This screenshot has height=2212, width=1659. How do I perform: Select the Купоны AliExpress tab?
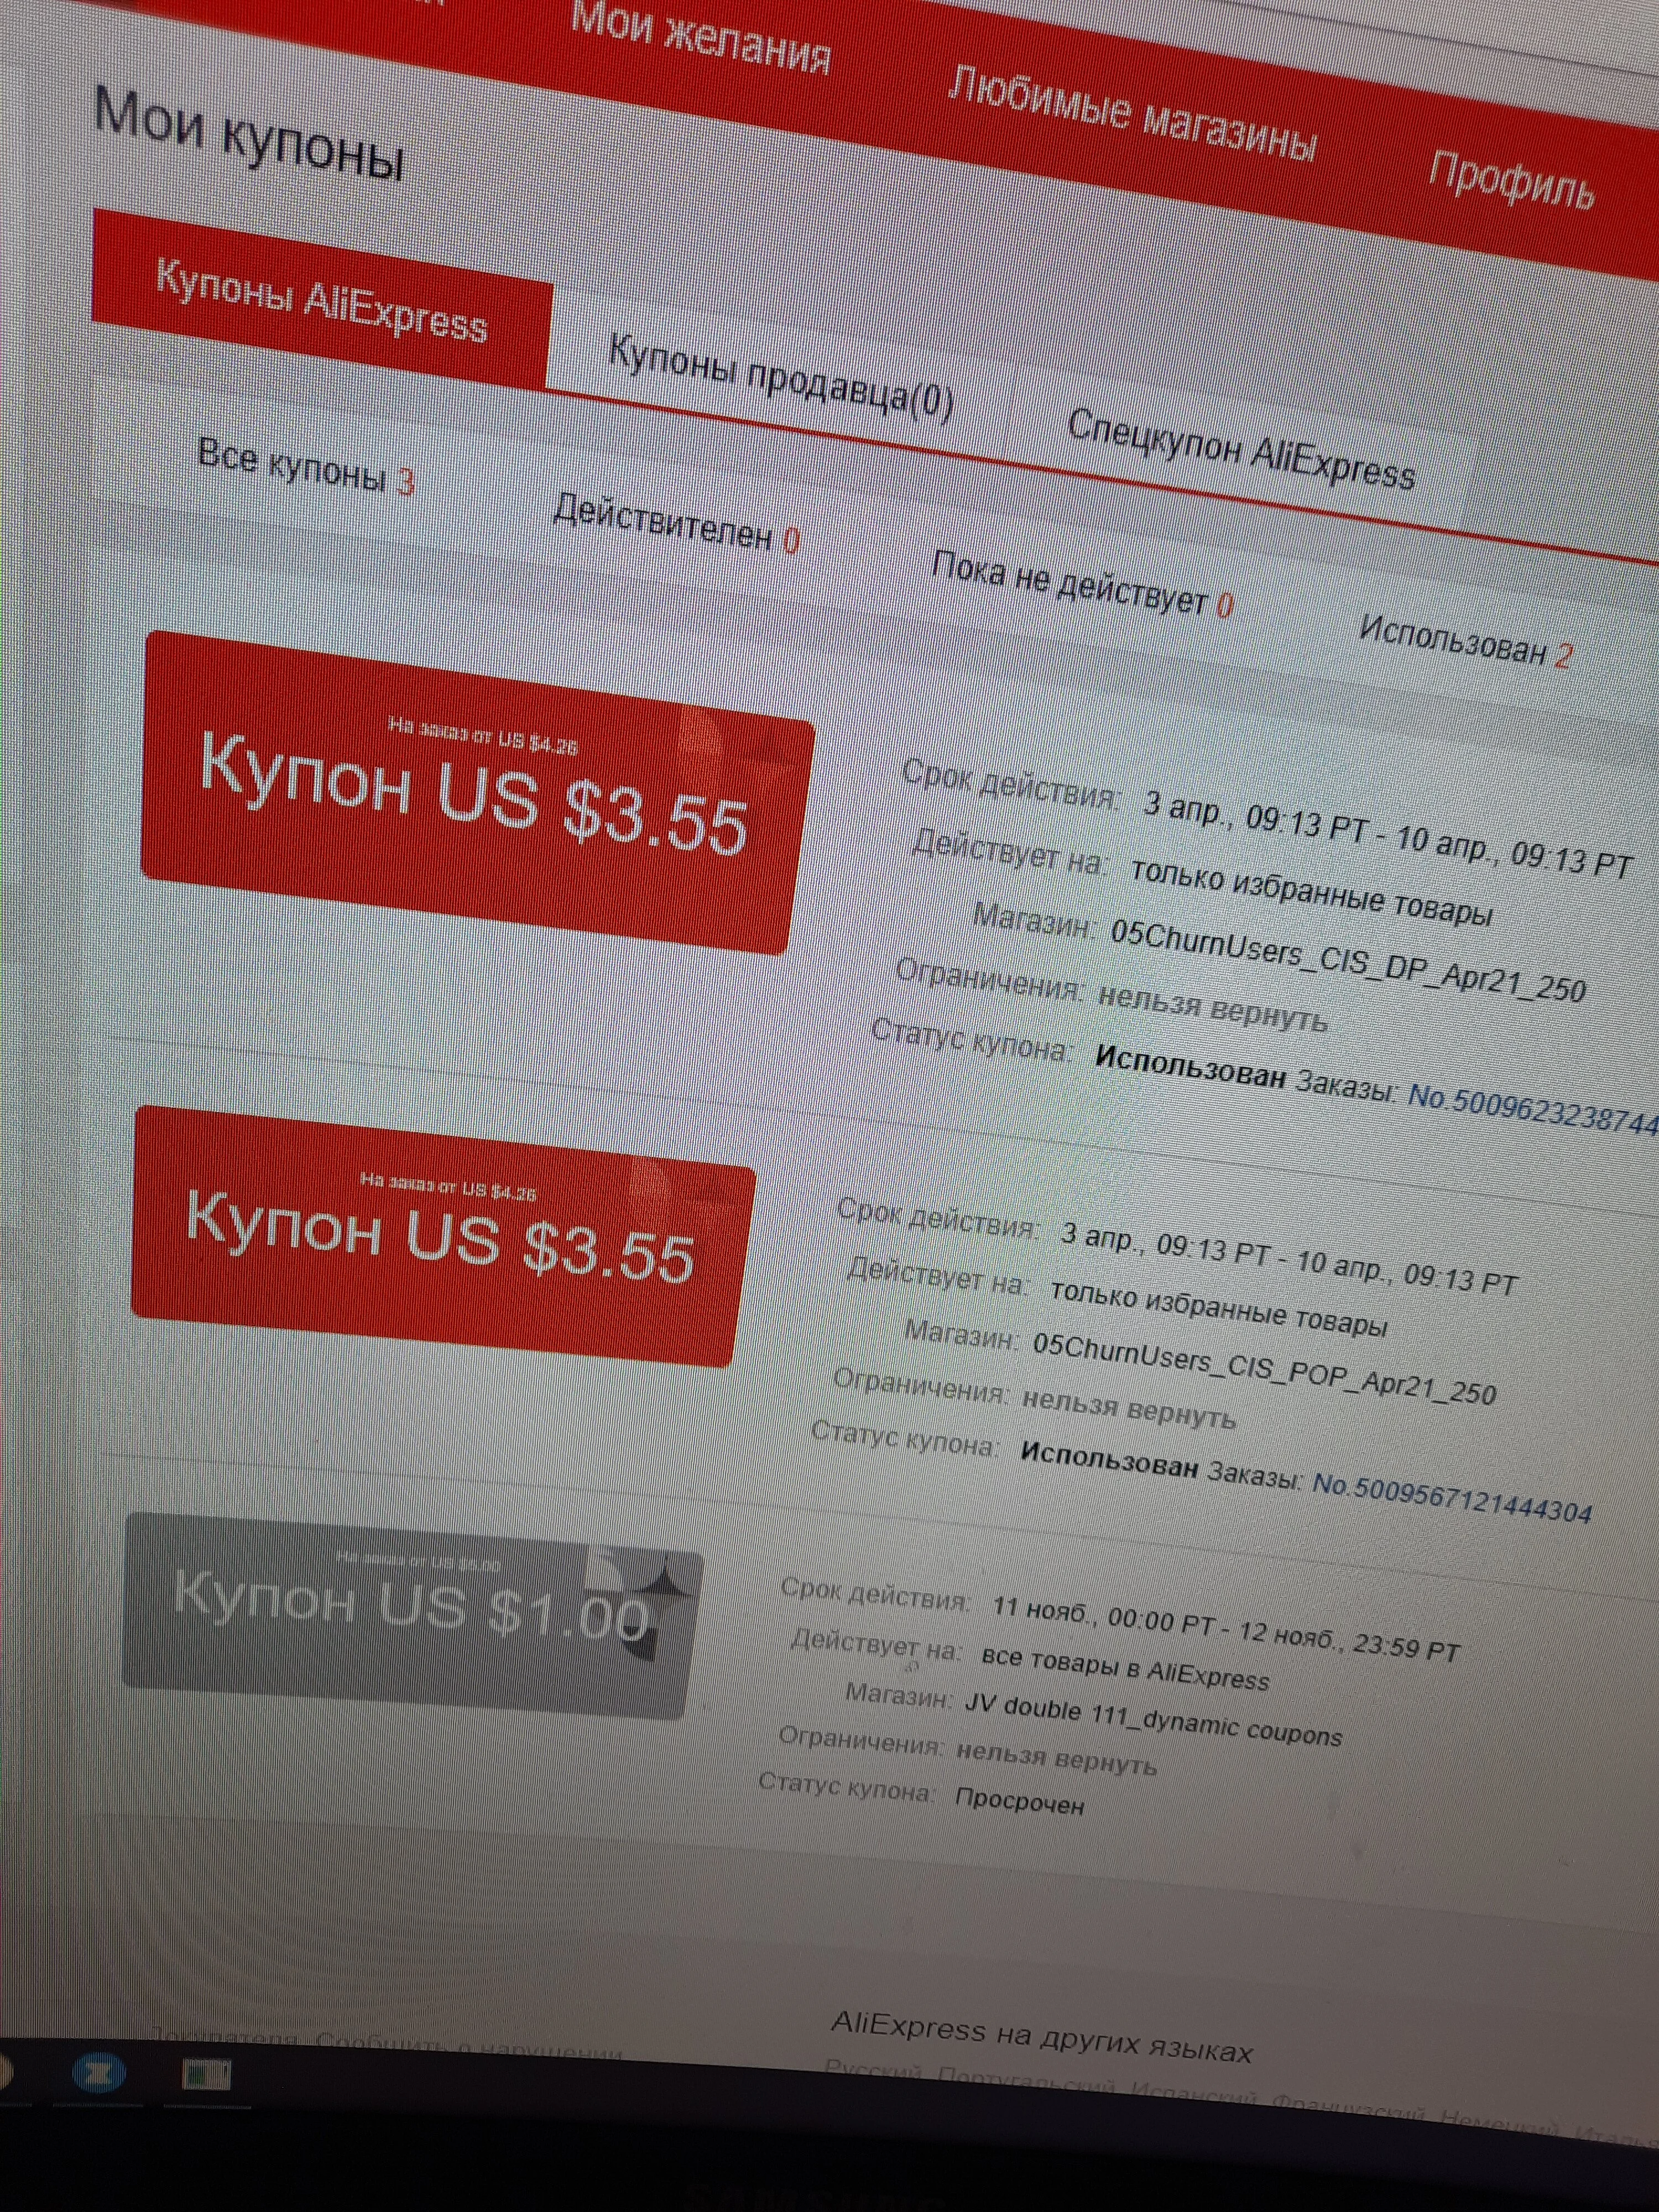tap(321, 300)
